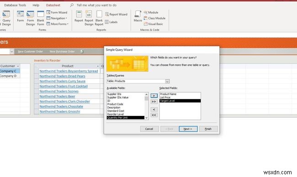Screen dimensions: 297x177
Task: Click New Customer Order button
Action: tap(30, 52)
